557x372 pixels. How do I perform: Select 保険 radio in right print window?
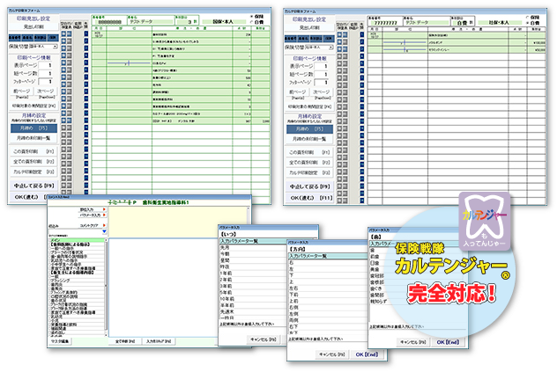(x=528, y=17)
